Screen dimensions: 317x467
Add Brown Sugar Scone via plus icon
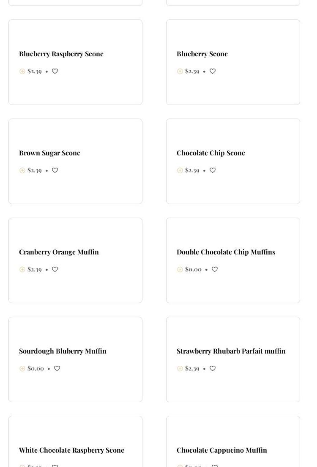pos(22,170)
